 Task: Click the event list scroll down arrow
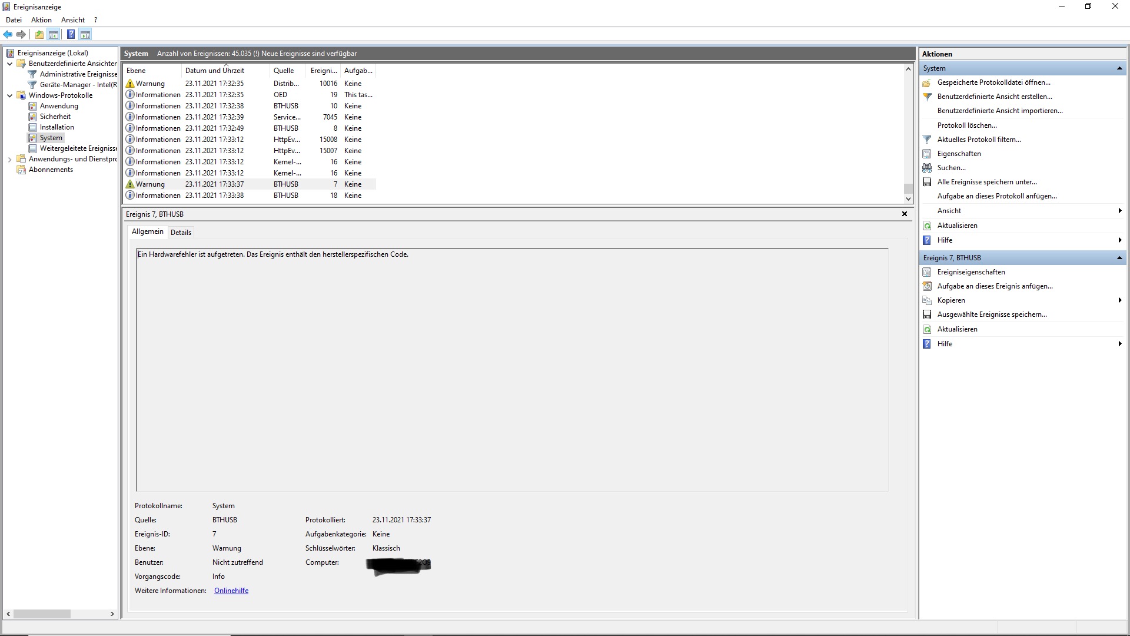tap(908, 199)
